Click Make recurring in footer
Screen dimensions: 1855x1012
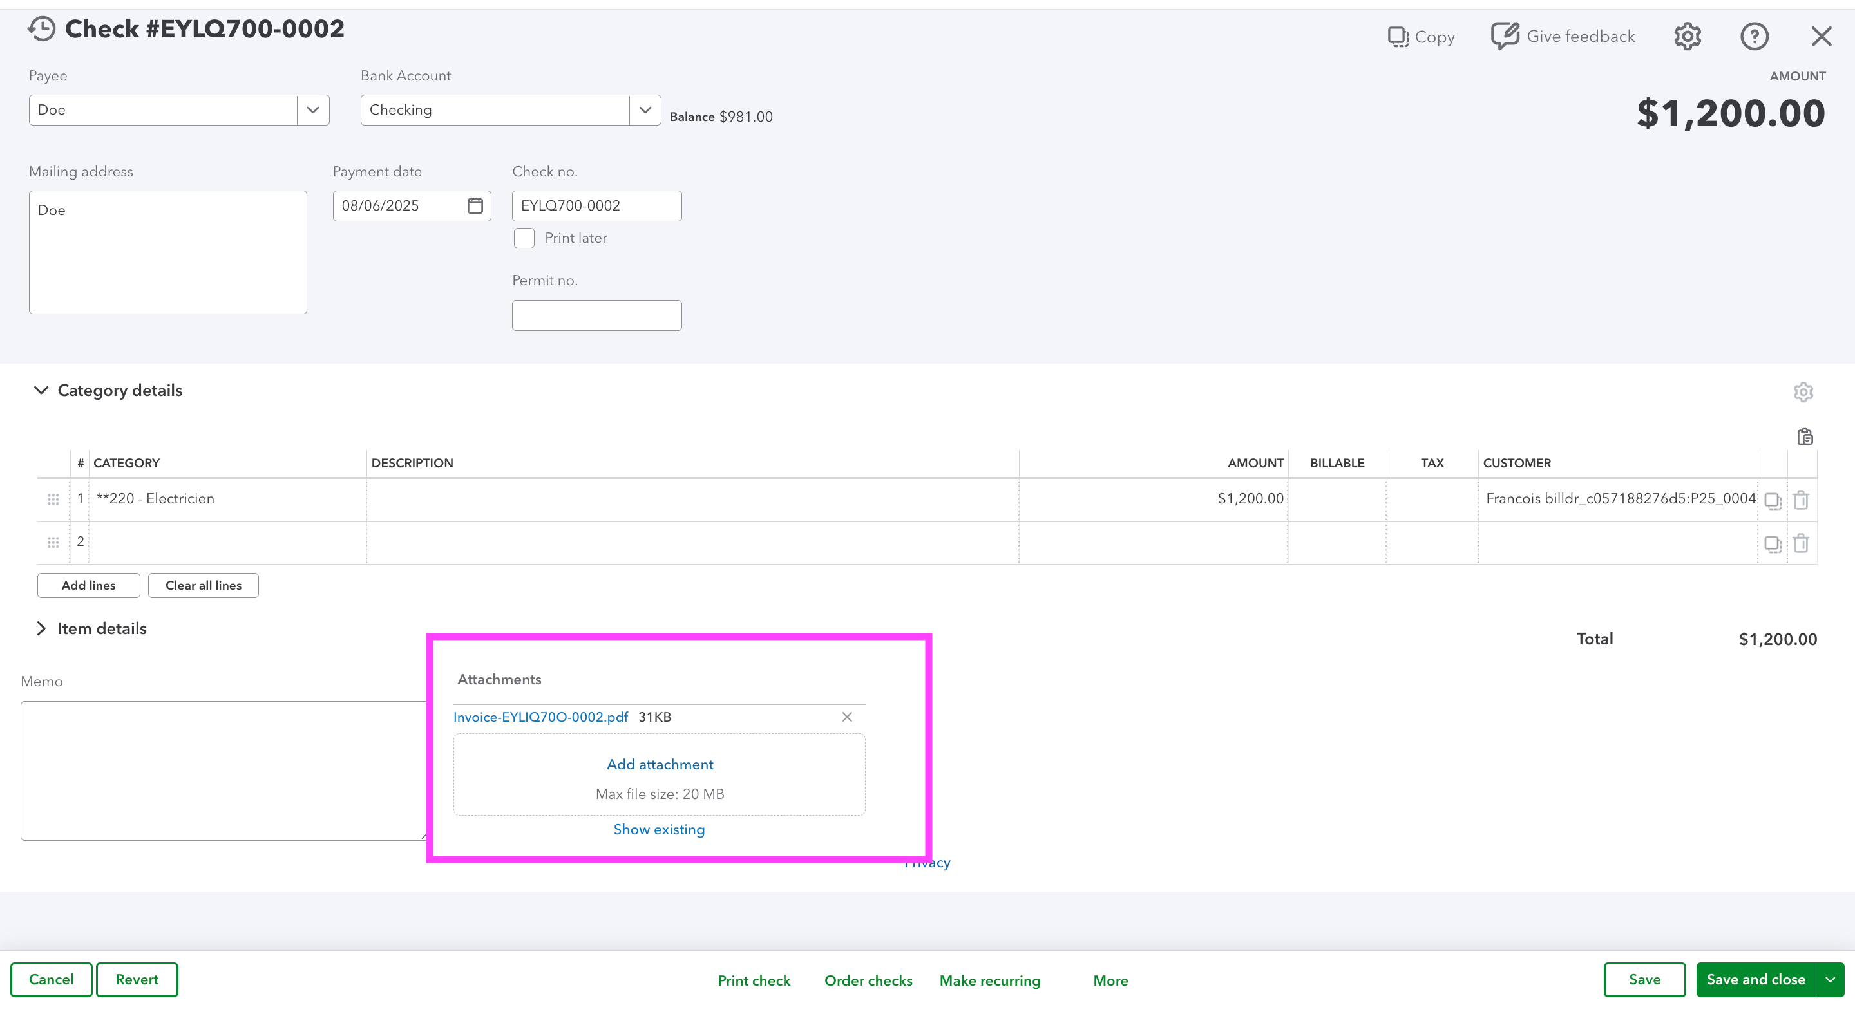[990, 980]
